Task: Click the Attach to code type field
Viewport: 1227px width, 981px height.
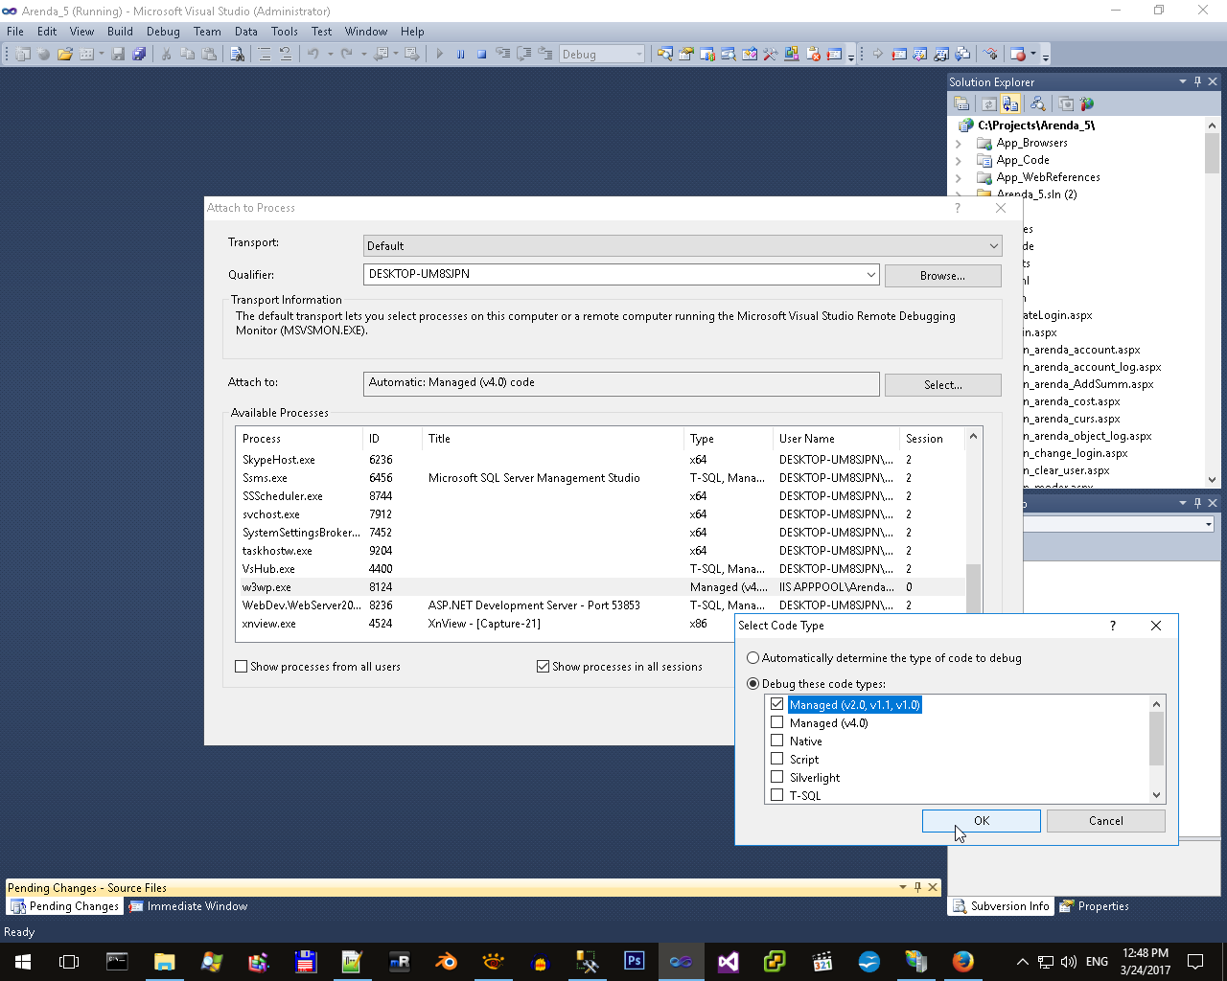Action: pyautogui.click(x=621, y=383)
